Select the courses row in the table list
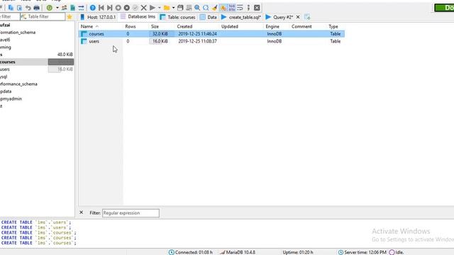Screen dimensions: 454x255 (x=211, y=34)
